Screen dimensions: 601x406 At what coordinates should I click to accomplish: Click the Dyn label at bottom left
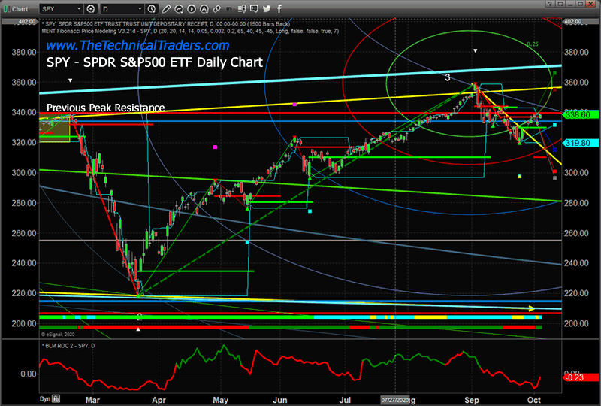coord(45,399)
